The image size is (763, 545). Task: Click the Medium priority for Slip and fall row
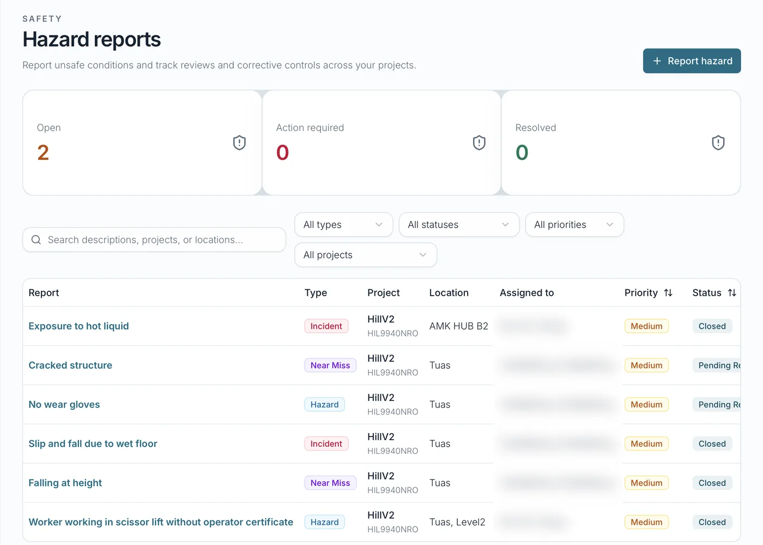tap(646, 444)
